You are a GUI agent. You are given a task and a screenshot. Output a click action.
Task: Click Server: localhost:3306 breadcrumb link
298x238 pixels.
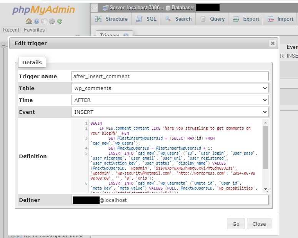point(135,8)
